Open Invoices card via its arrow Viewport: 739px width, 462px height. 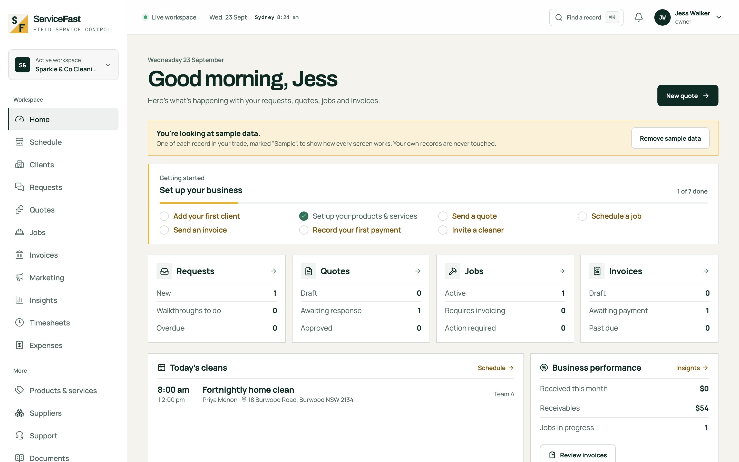coord(706,271)
